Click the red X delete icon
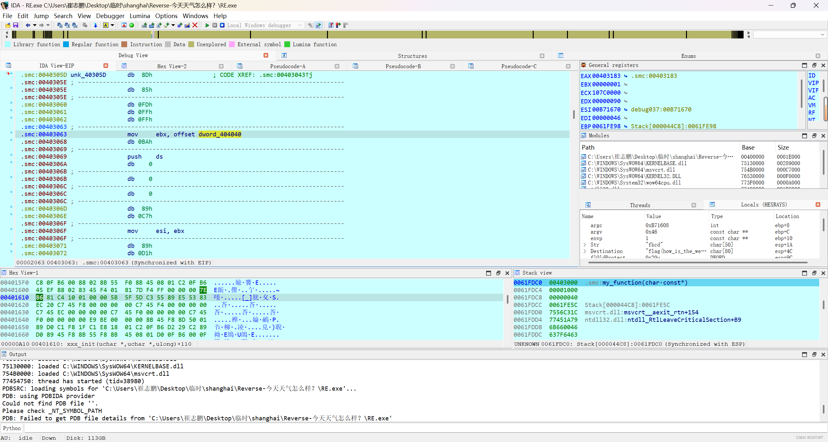The width and height of the screenshot is (828, 442). coord(195,25)
